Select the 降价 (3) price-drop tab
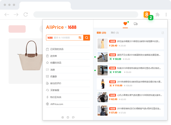Image resolution: width=171 pixels, height=125 pixels. pyautogui.click(x=115, y=33)
